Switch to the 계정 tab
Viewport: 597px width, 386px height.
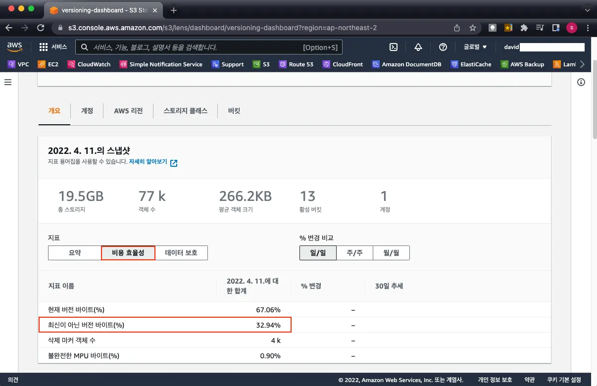tap(87, 111)
